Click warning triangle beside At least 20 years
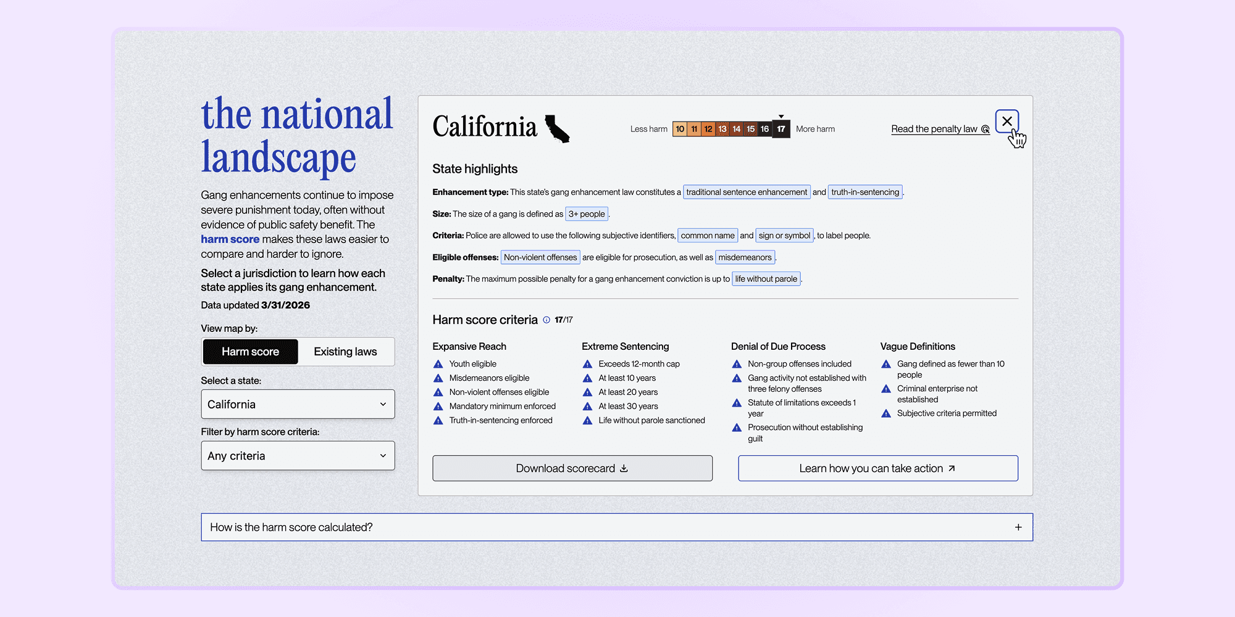Viewport: 1235px width, 617px height. pyautogui.click(x=588, y=392)
